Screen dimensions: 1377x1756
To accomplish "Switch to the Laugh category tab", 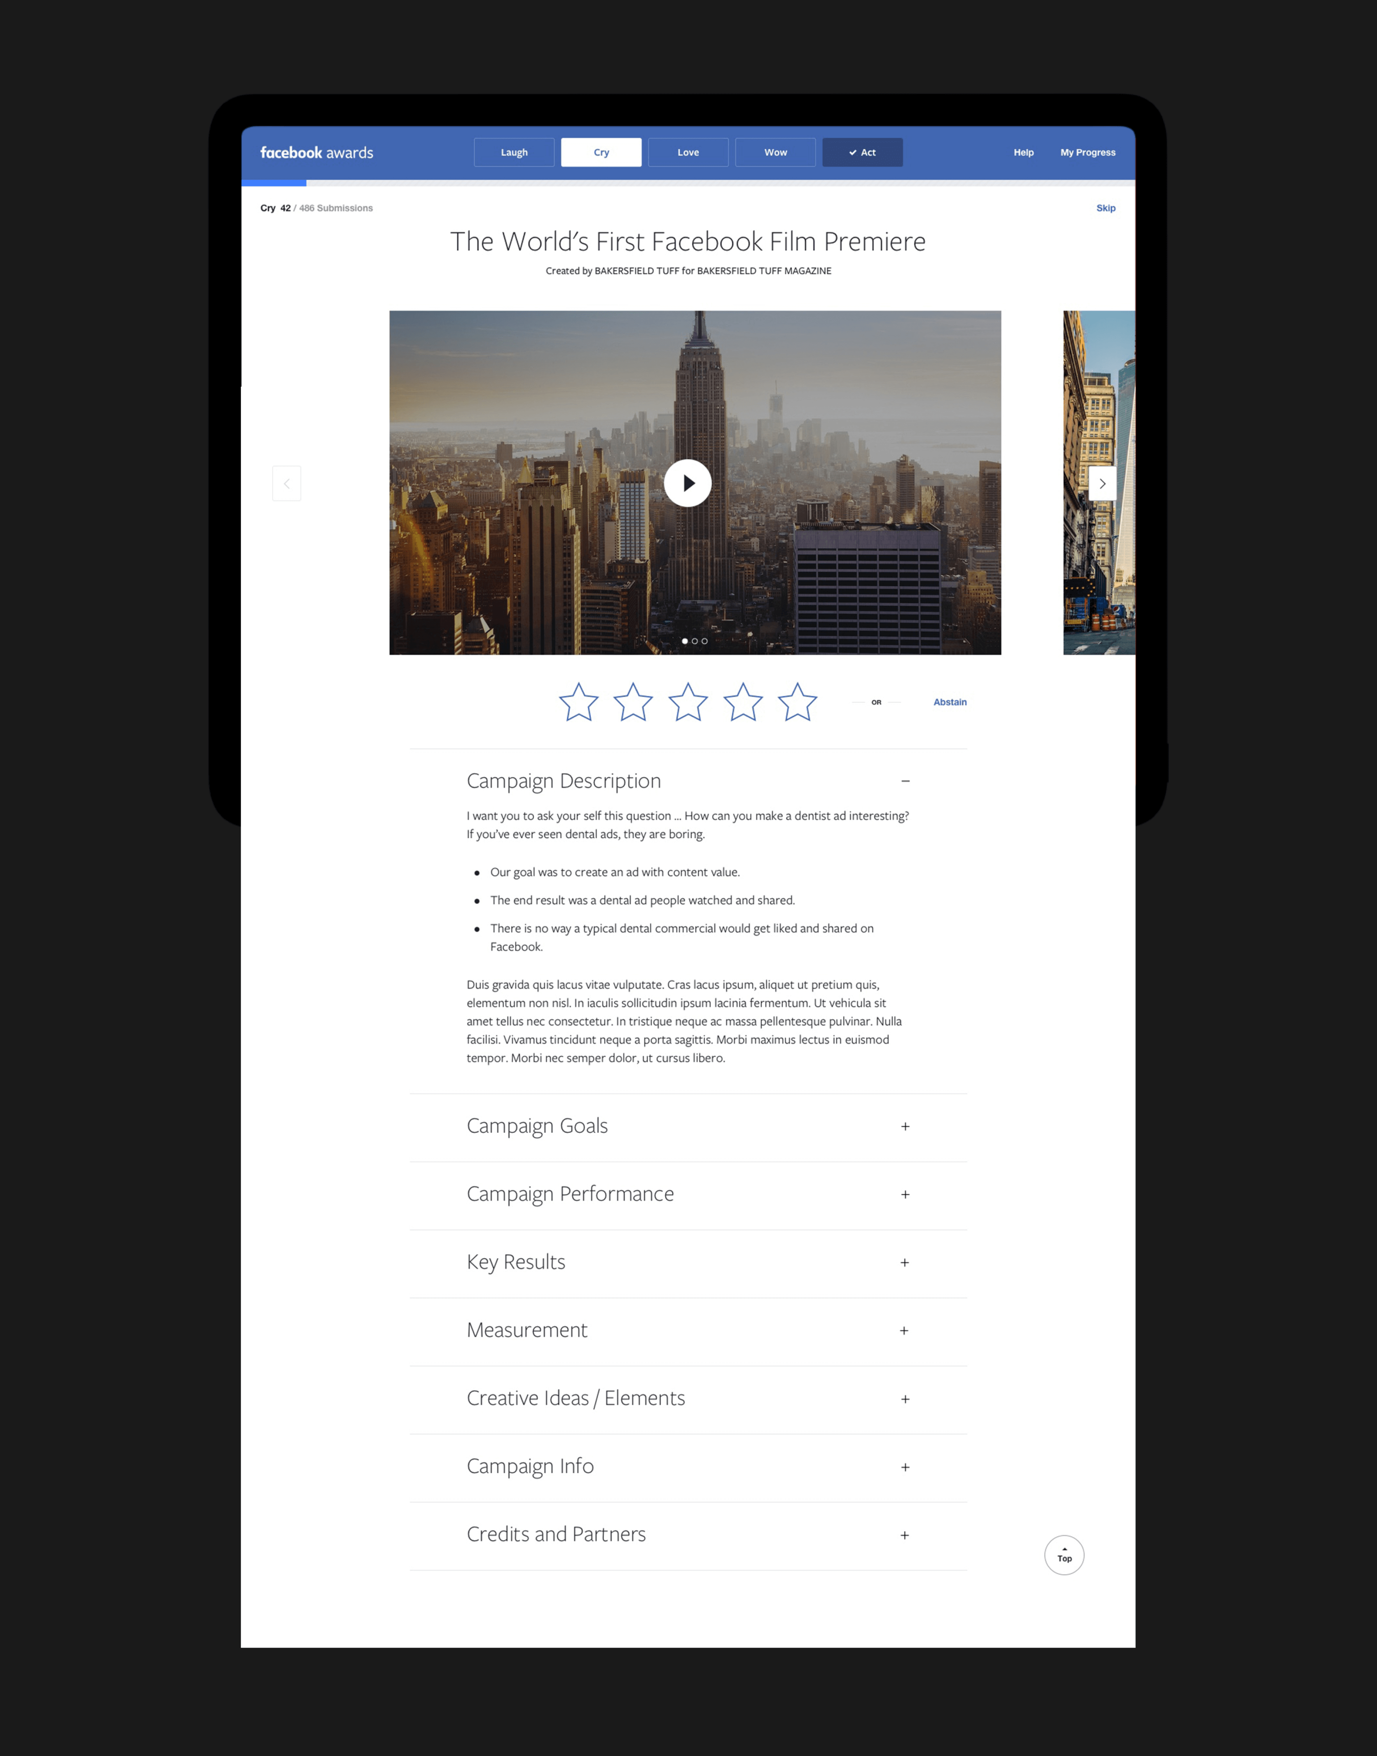I will click(x=514, y=152).
